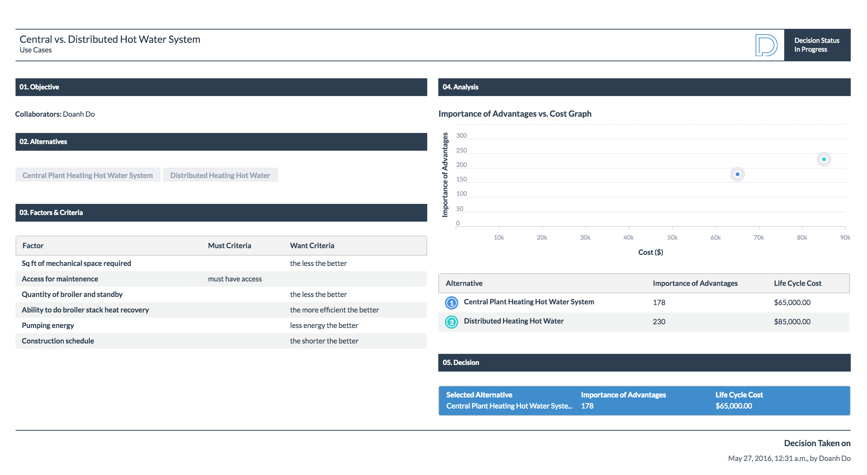Click Distributed Heating Hot Water table row name
The height and width of the screenshot is (475, 867).
514,321
